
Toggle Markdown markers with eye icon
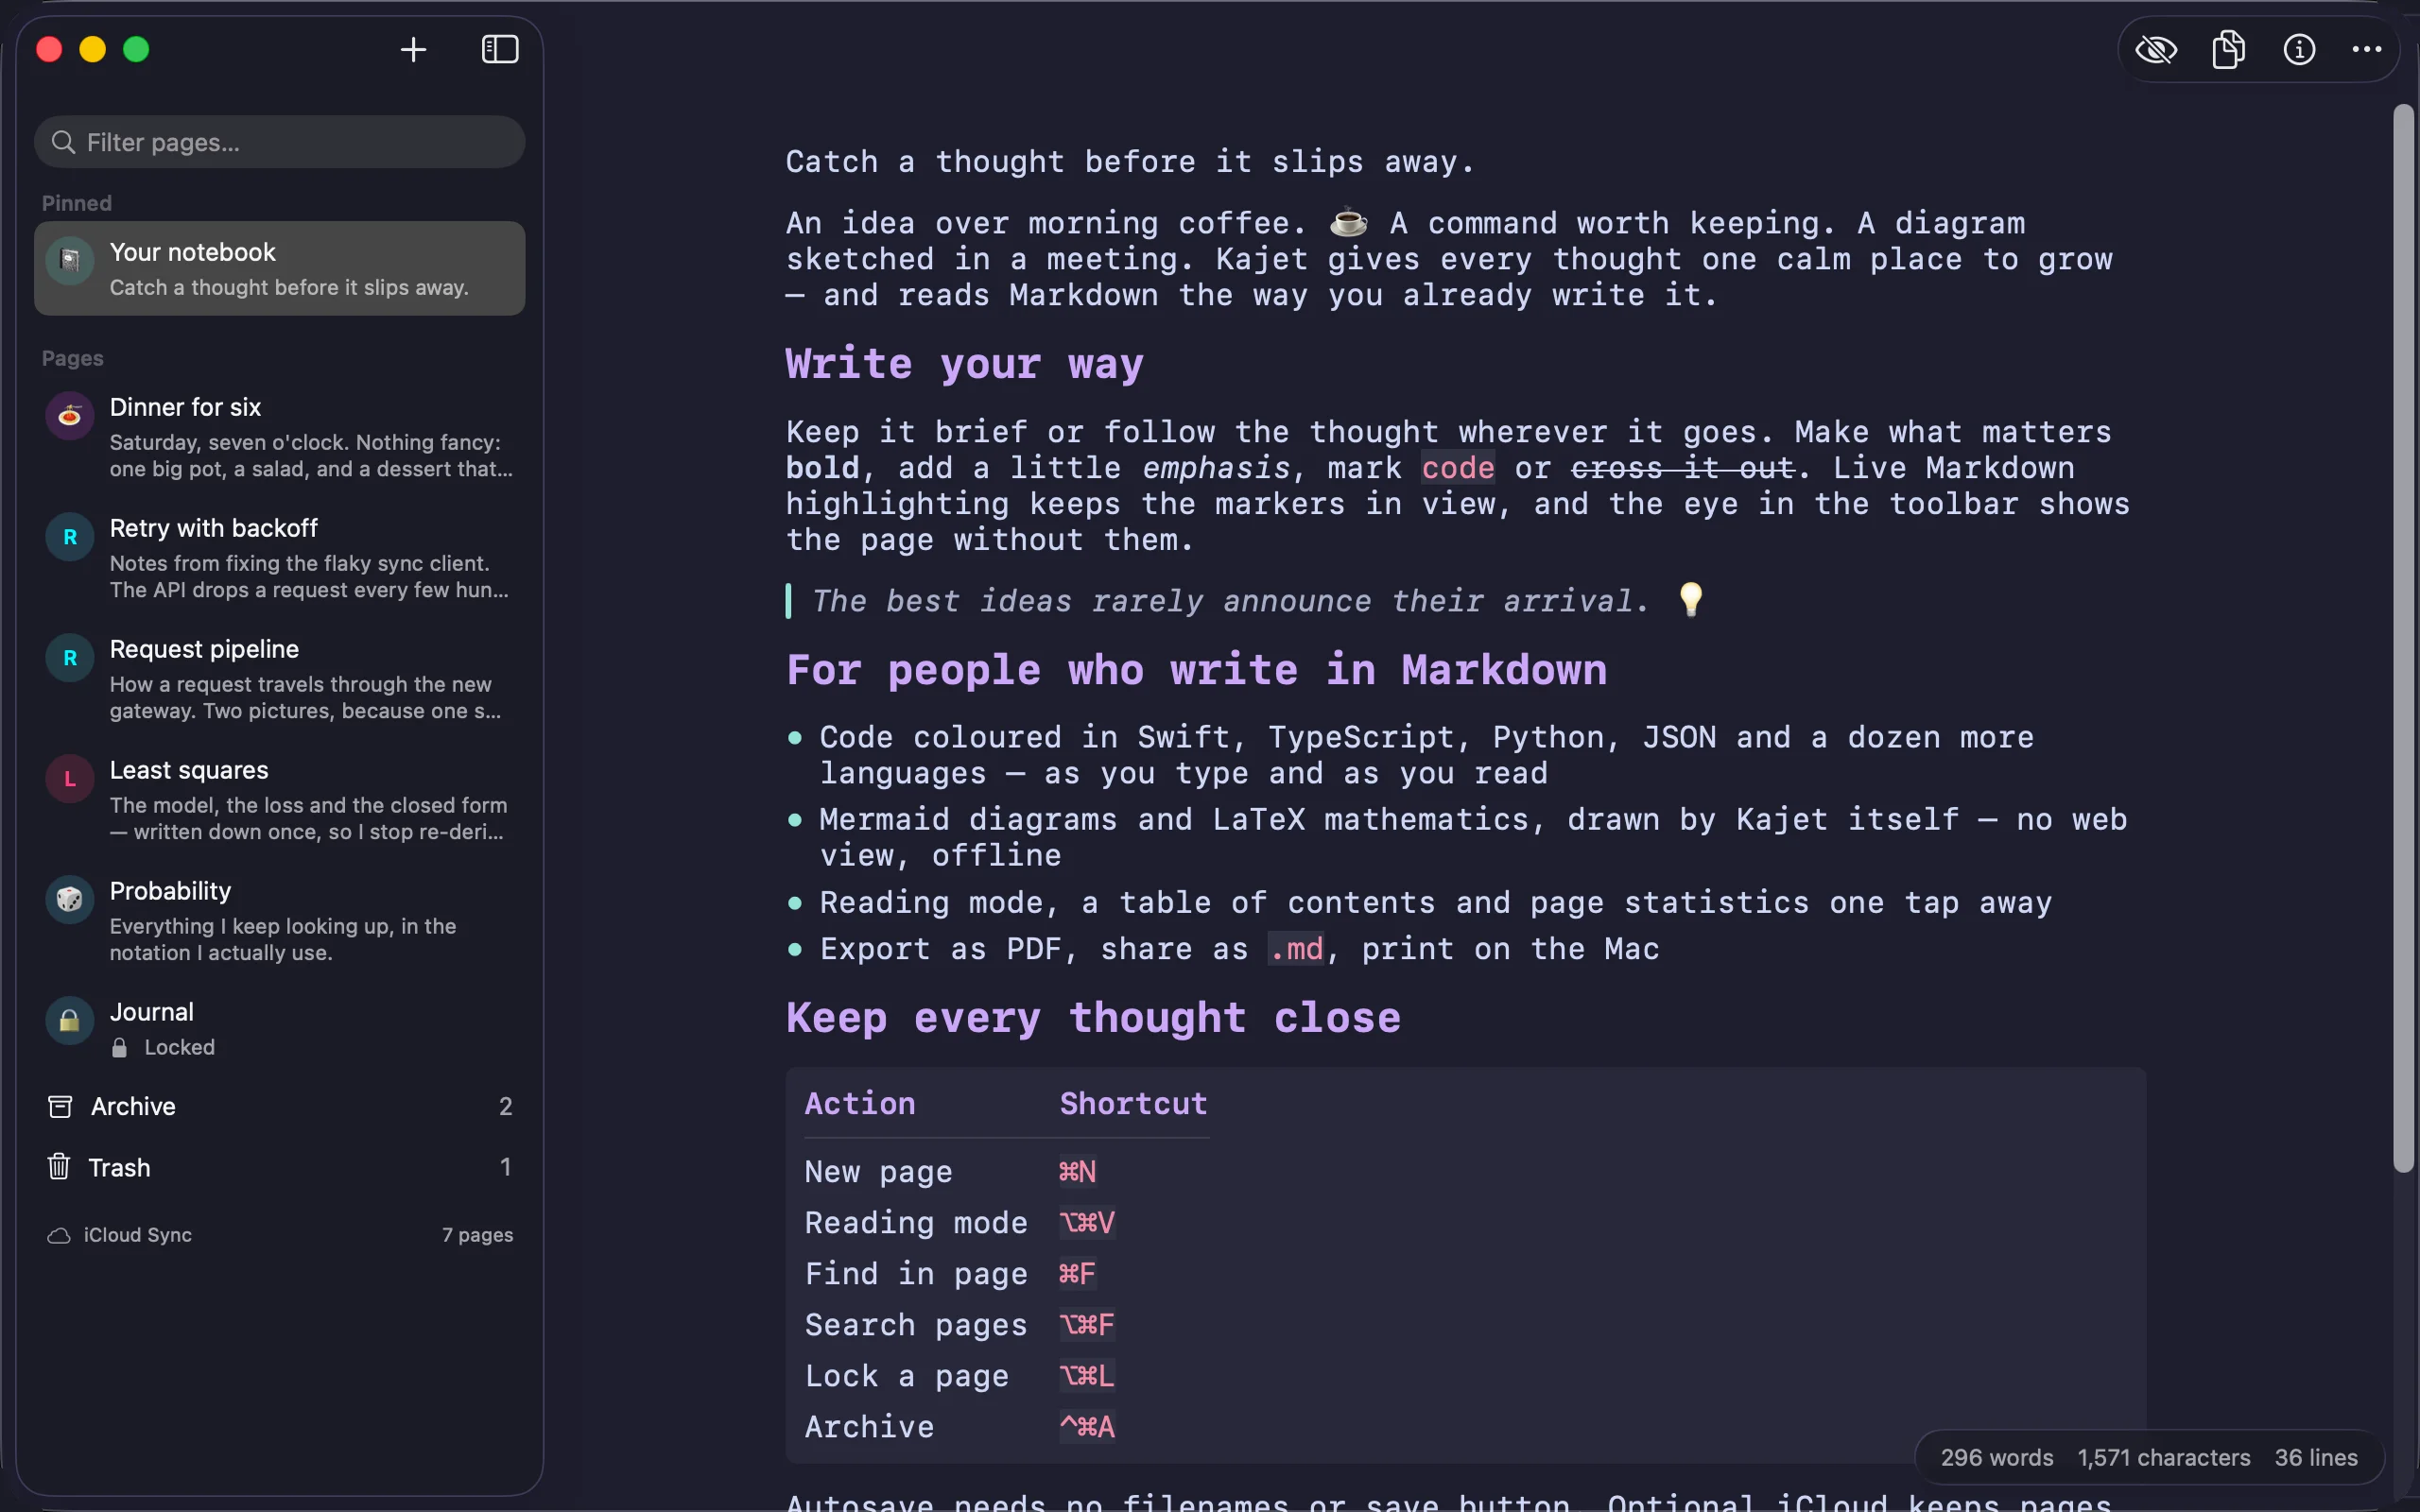[x=2156, y=49]
